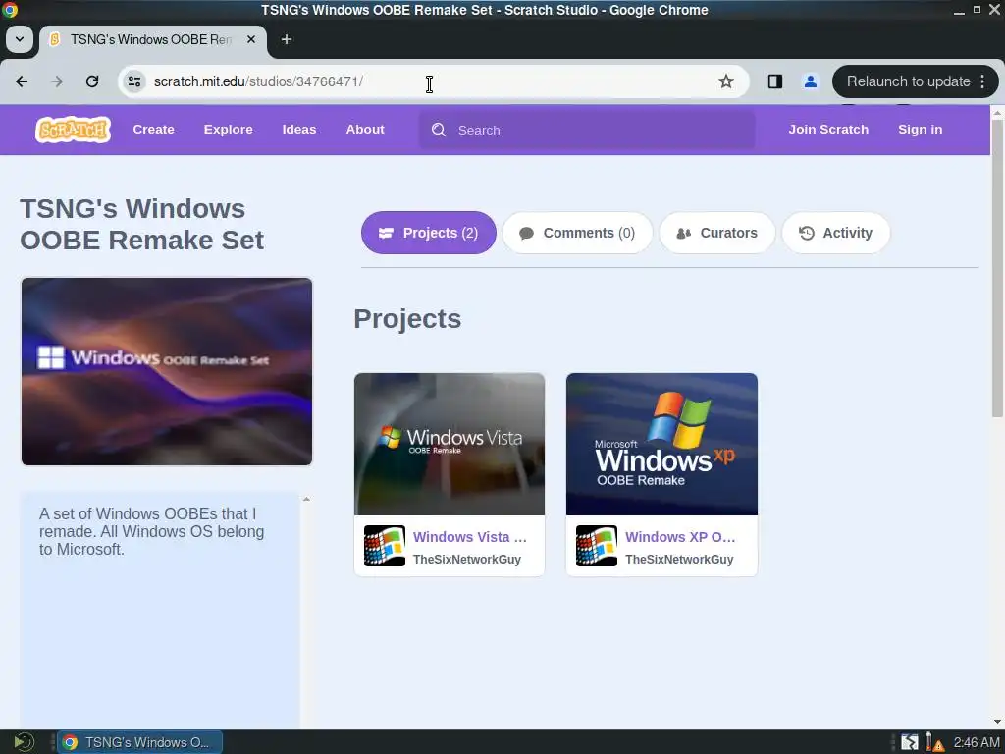Open Chrome side panel icon
1005x754 pixels.
775,81
